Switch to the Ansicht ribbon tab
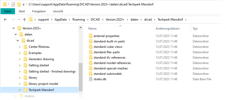 [x=58, y=11]
